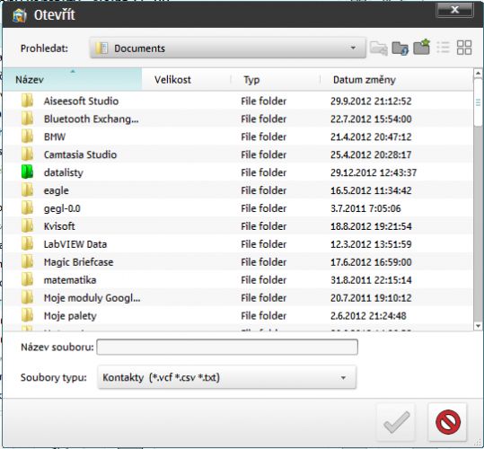Image resolution: width=484 pixels, height=449 pixels.
Task: Confirm open with checkmark button
Action: (x=396, y=422)
